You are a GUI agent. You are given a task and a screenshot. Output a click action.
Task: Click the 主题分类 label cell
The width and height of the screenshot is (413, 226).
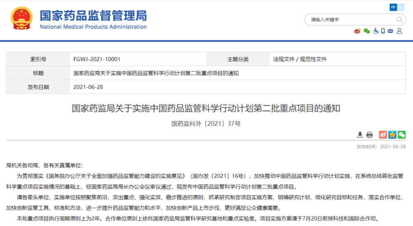(x=238, y=59)
